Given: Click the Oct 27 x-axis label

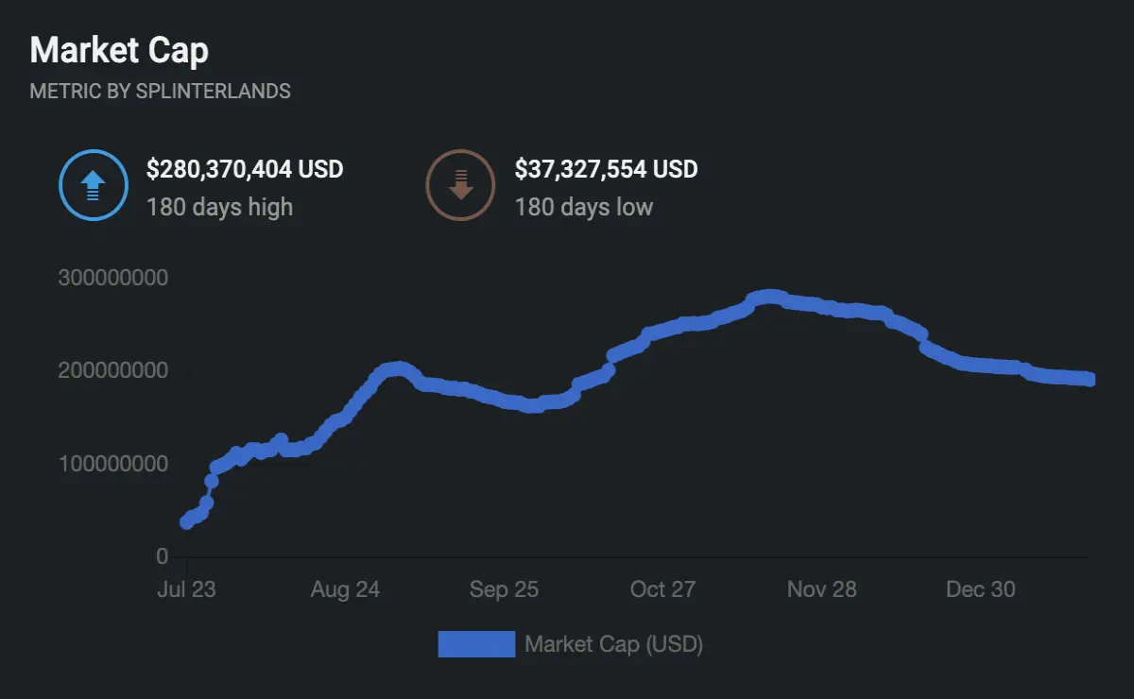Looking at the screenshot, I should 662,589.
